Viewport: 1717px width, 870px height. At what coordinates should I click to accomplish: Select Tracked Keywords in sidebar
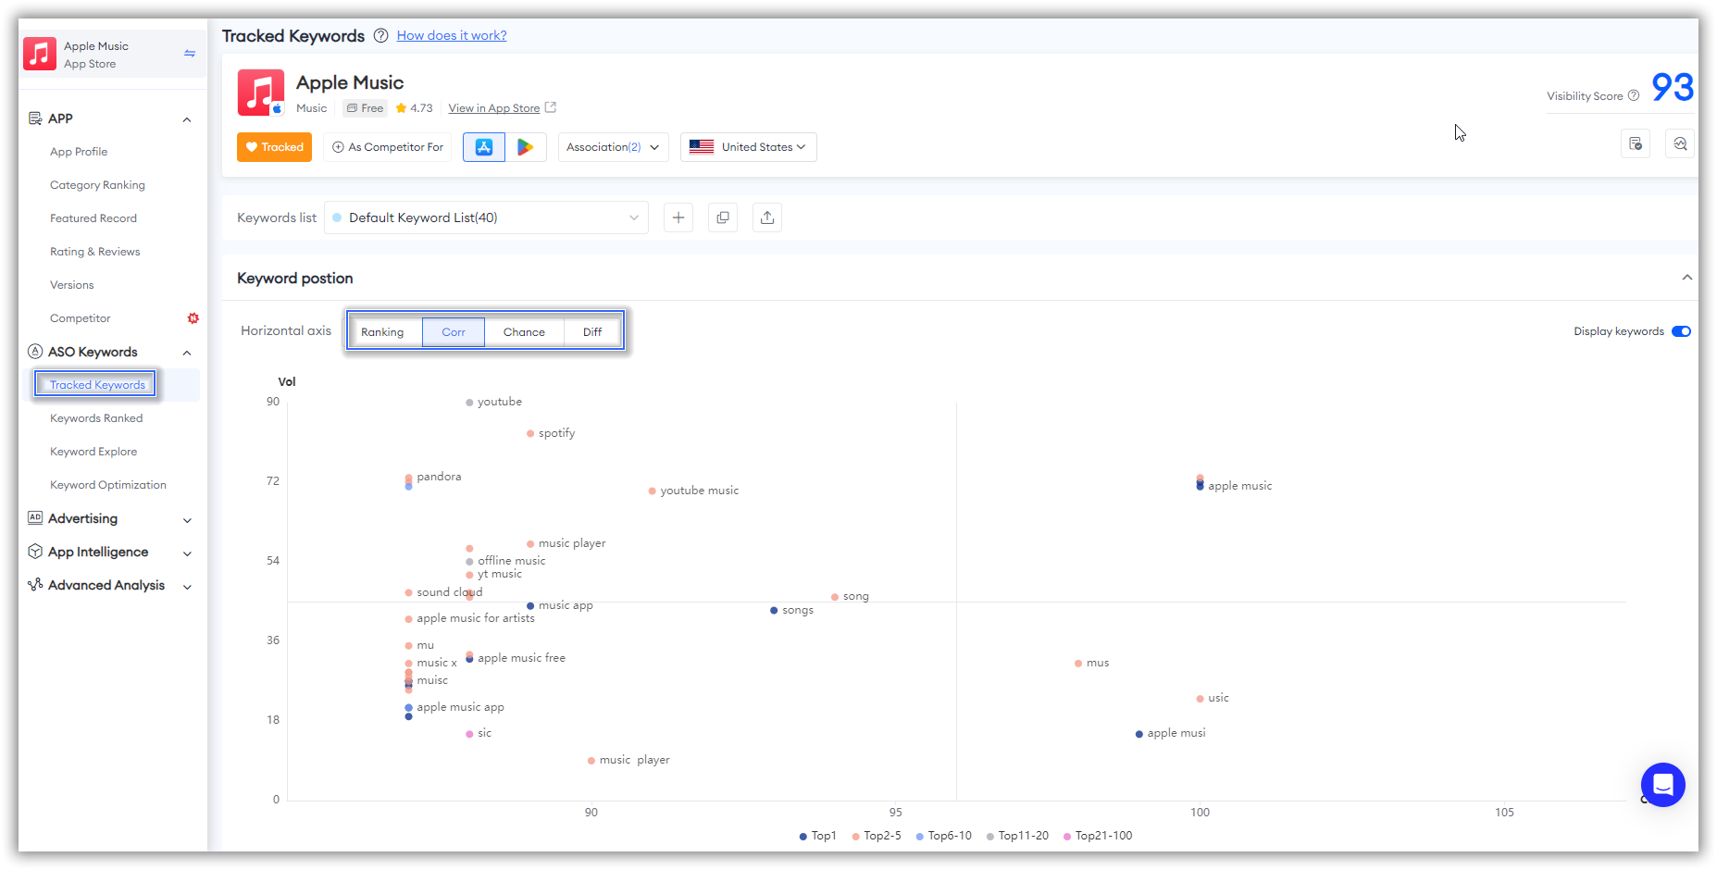(x=97, y=385)
